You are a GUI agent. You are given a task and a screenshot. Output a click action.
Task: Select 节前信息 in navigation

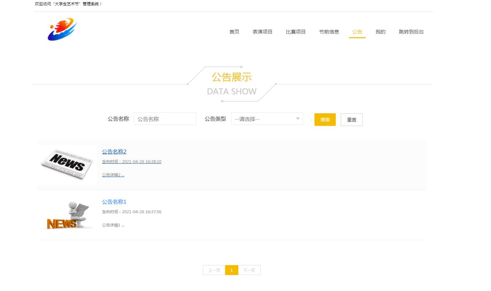click(329, 32)
